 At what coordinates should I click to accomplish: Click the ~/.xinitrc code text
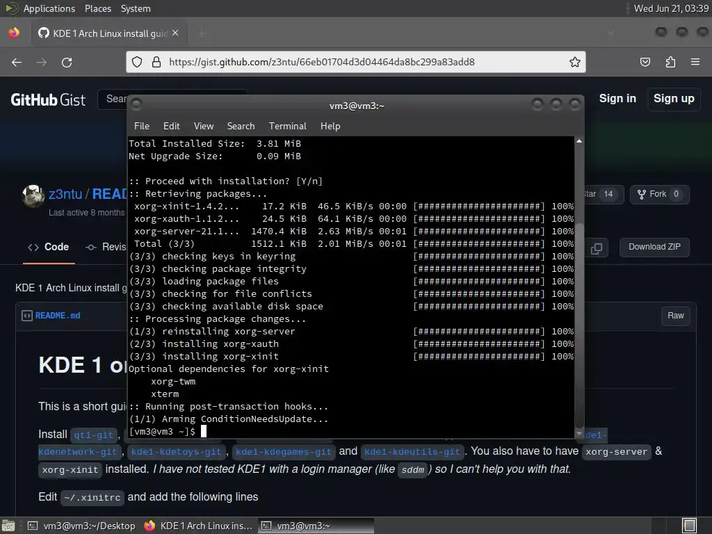click(92, 498)
